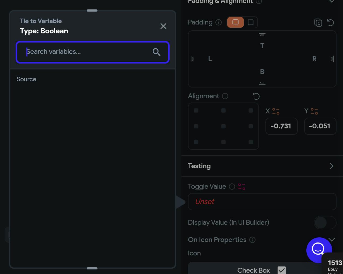Expand the Testing section chevron
Image resolution: width=343 pixels, height=274 pixels.
pyautogui.click(x=331, y=166)
